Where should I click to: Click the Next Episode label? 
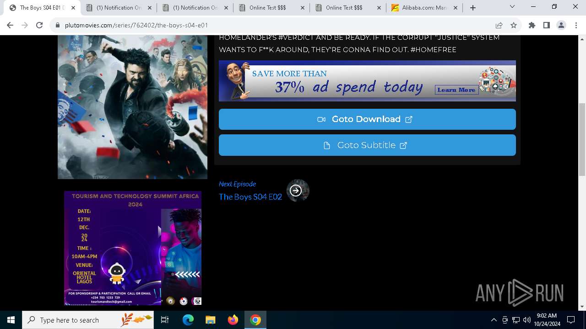pos(237,184)
